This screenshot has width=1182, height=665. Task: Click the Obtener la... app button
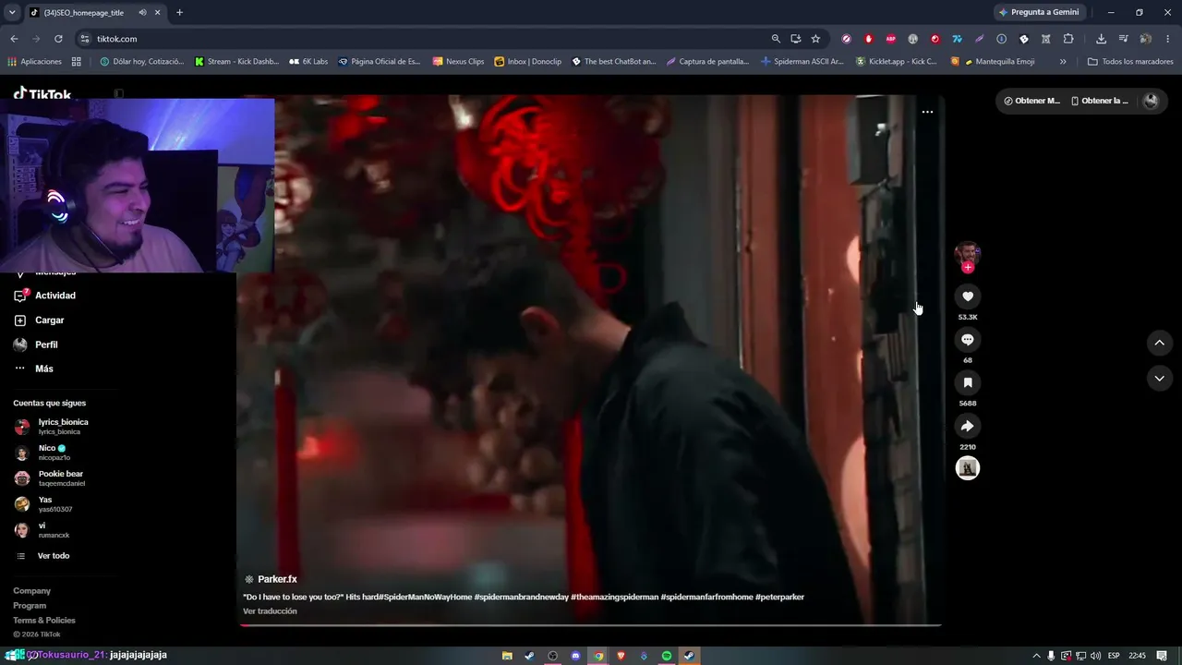pos(1100,101)
